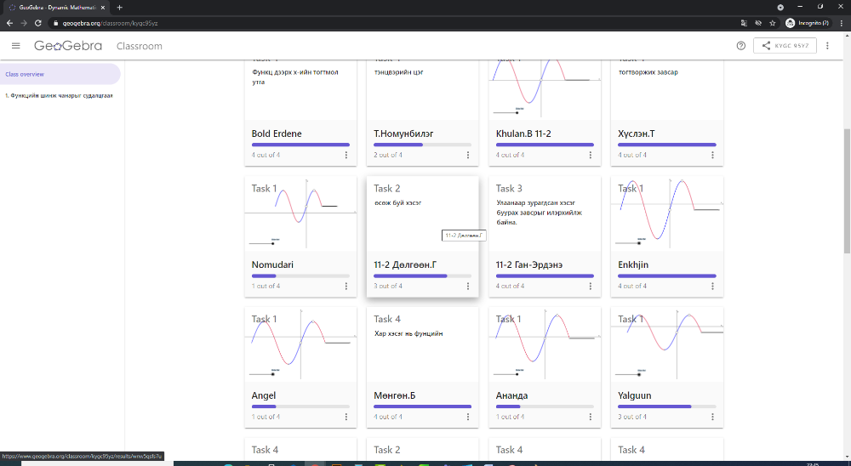Open options menu for 11-2 Дөлгөөн.Г card
Viewport: 851px width, 466px height.
(468, 286)
